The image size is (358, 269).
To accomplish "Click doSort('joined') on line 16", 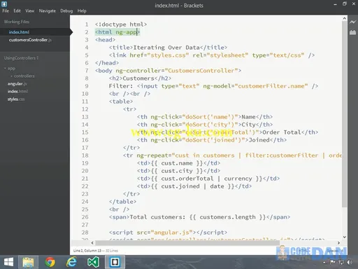I will tap(213, 140).
